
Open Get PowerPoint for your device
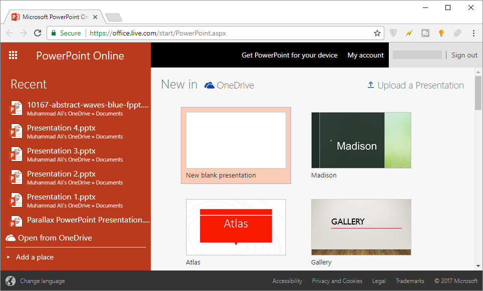[290, 55]
